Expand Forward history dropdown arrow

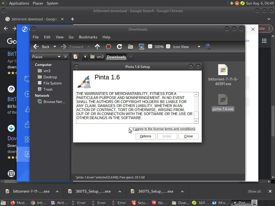[89, 47]
